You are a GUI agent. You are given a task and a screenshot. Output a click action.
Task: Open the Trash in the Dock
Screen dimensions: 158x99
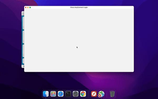pyautogui.click(x=112, y=94)
